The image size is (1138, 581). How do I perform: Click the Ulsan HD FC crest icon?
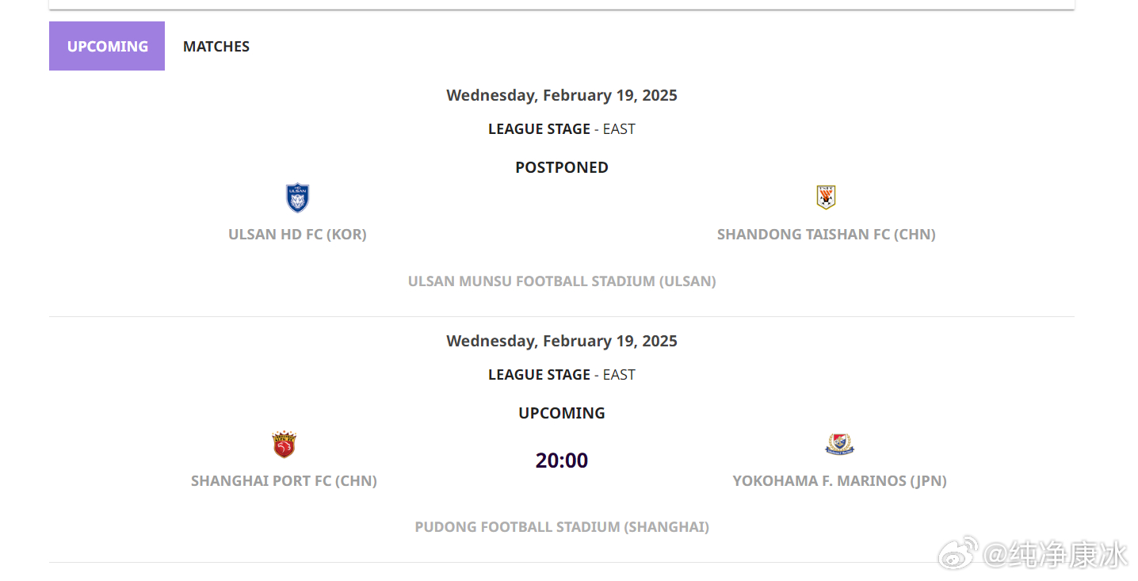coord(297,198)
